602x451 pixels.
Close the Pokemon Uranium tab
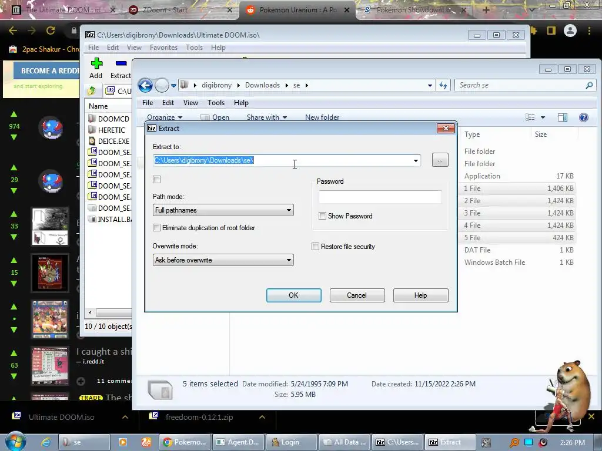347,10
